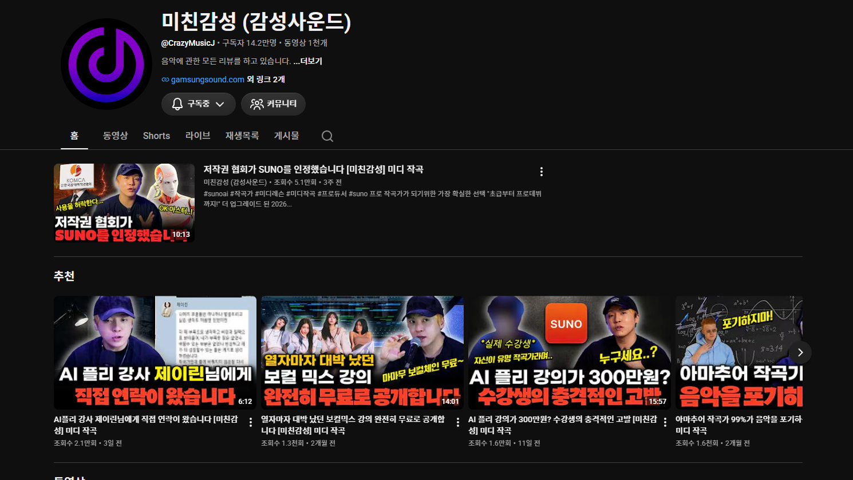This screenshot has height=480, width=853.
Task: Play the featured SUNO copyright video thumbnail
Action: point(124,203)
